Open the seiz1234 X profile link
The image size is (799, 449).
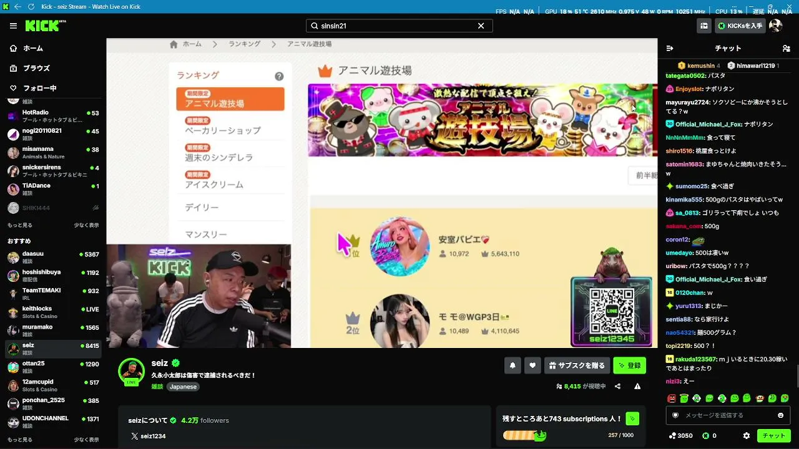[148, 436]
